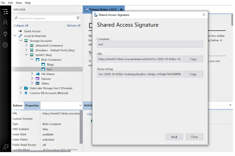Click the Back button in dialog
The height and width of the screenshot is (156, 235).
[174, 137]
